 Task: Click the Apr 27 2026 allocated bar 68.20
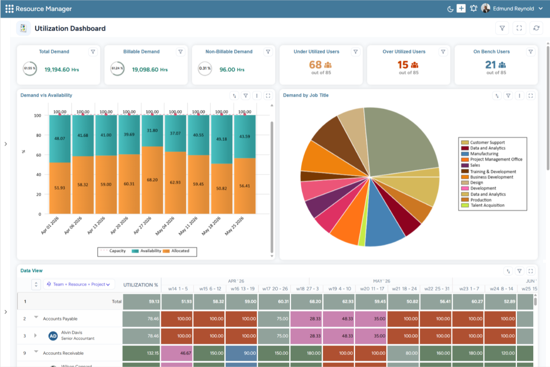[x=152, y=180]
